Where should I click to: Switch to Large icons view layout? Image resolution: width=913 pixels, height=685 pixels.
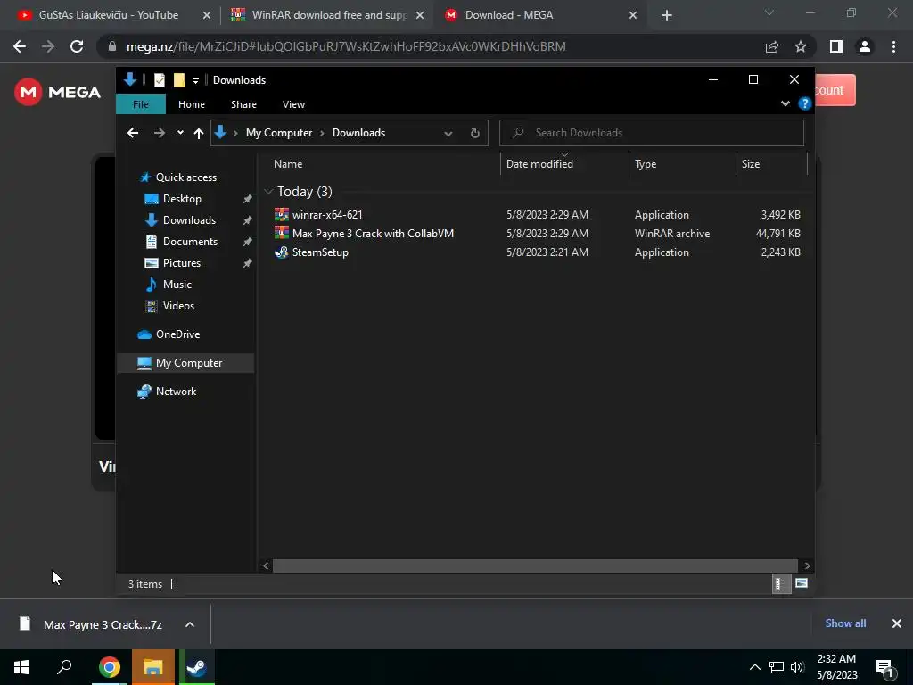(x=802, y=583)
